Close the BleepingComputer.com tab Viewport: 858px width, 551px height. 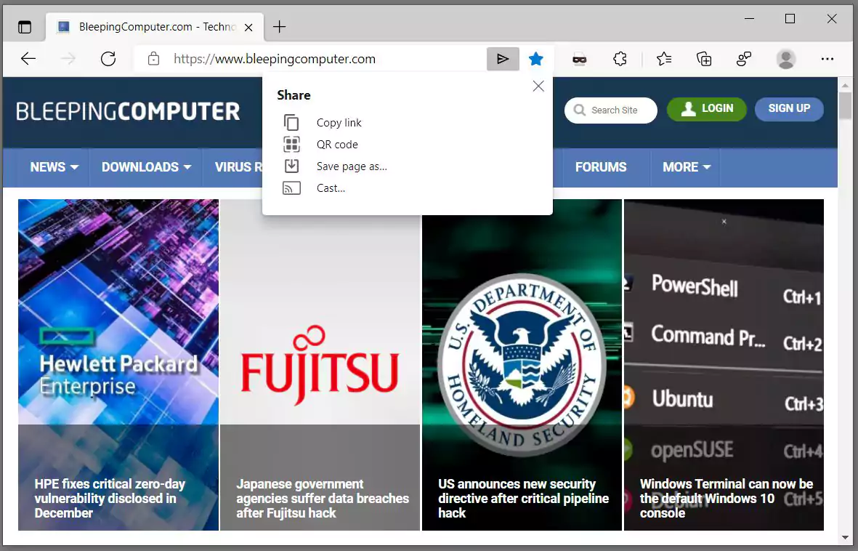pyautogui.click(x=248, y=28)
